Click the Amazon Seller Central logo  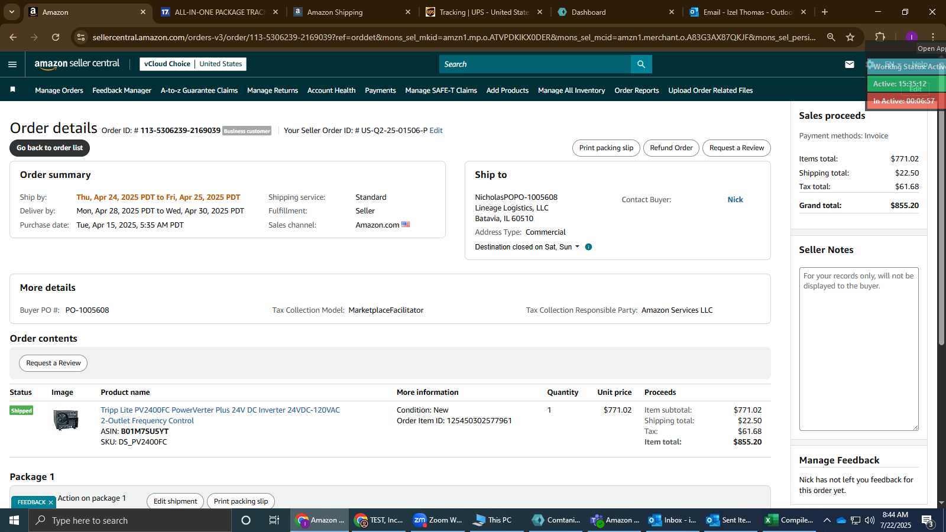click(77, 64)
